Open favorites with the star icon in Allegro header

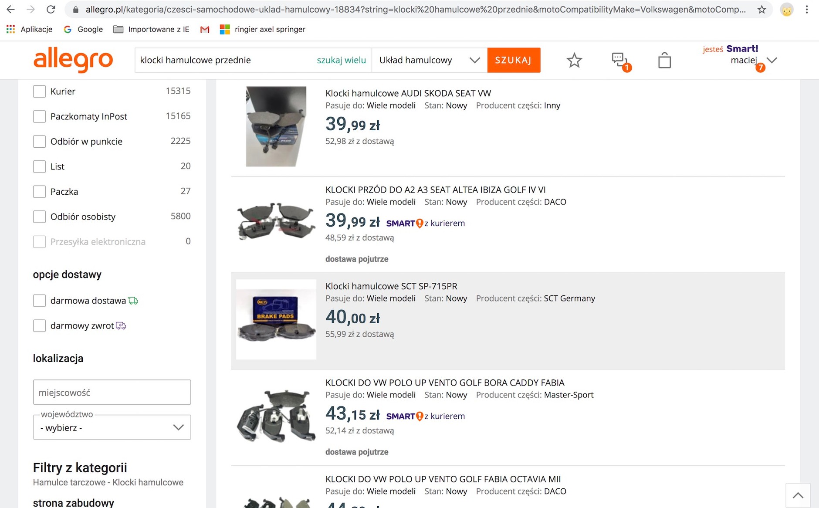click(574, 60)
